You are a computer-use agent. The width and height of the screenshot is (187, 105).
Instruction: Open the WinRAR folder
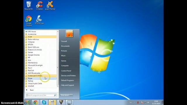click(x=41, y=86)
